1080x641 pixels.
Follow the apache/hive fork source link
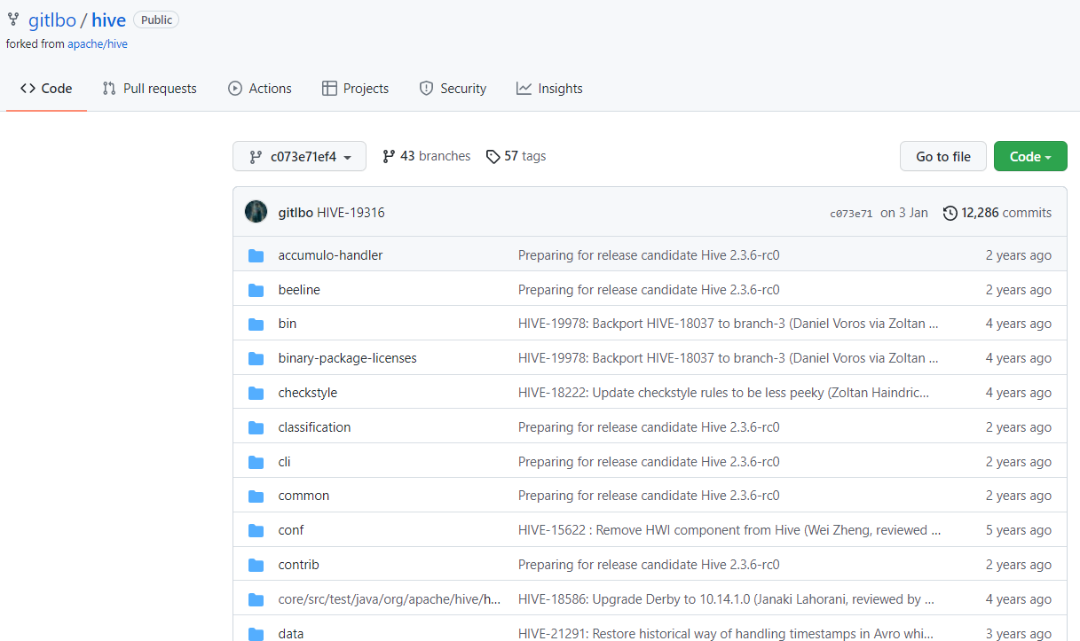click(x=98, y=43)
